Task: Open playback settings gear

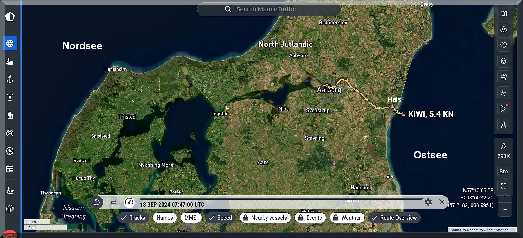Action: click(428, 202)
